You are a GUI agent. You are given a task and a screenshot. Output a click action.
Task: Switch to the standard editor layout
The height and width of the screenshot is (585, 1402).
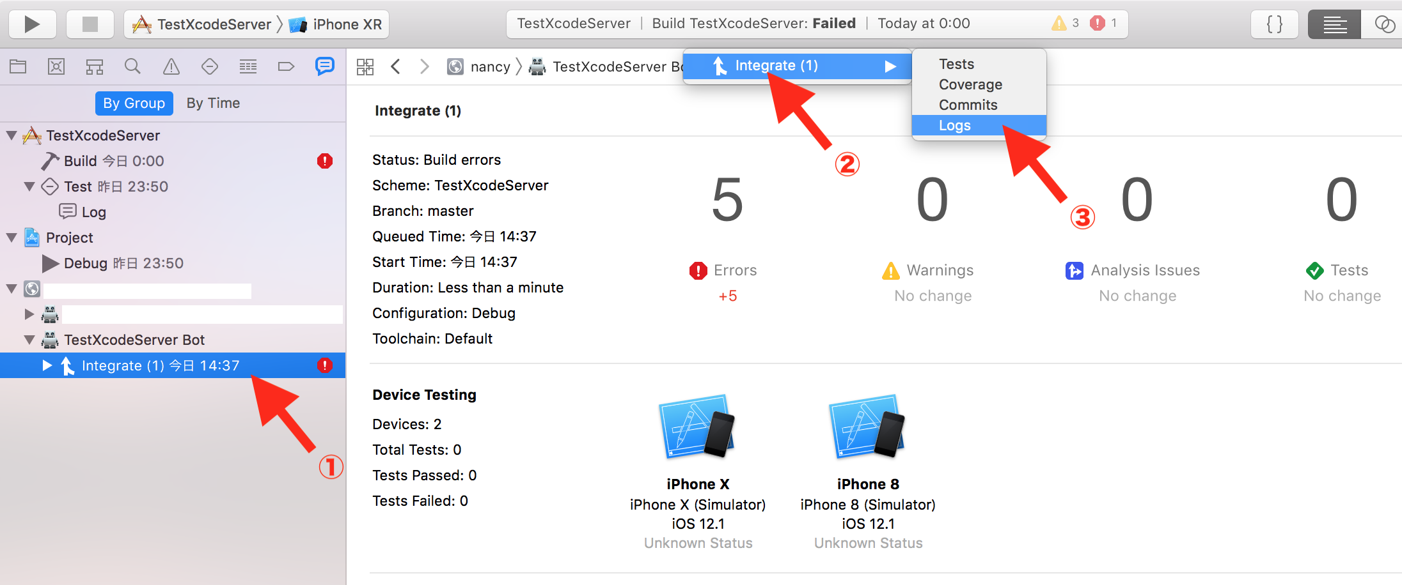click(x=1334, y=24)
